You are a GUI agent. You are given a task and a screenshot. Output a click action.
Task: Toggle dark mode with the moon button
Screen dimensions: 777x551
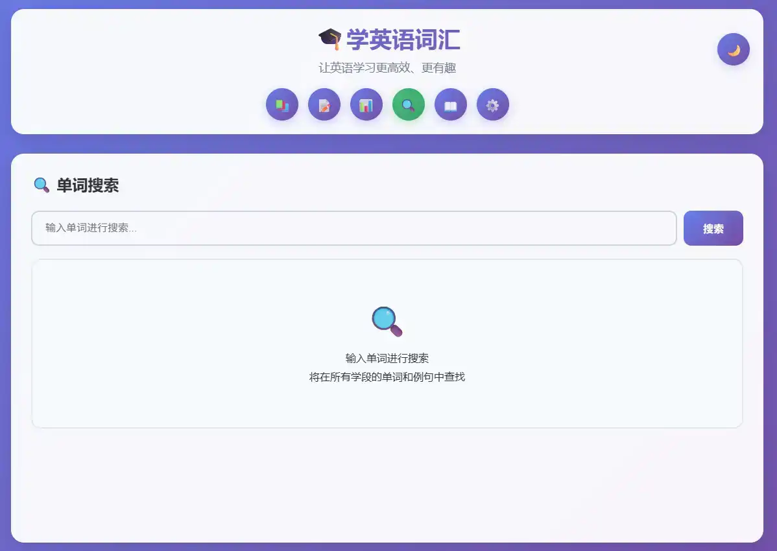click(733, 49)
